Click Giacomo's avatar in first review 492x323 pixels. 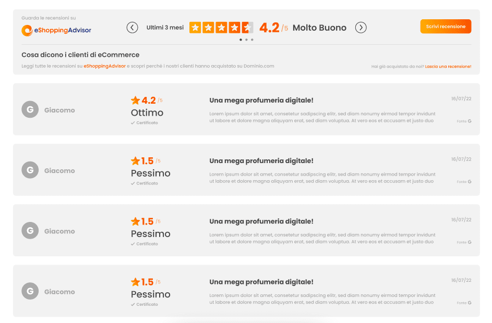pos(30,110)
